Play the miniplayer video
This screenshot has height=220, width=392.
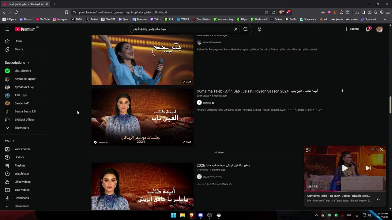point(345,168)
